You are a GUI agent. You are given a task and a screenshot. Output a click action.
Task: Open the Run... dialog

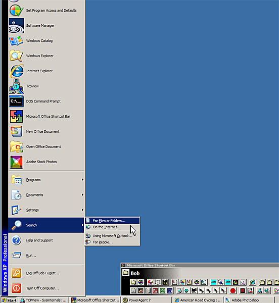(46, 255)
